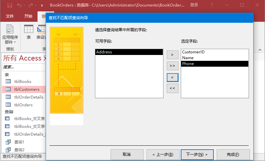The height and width of the screenshot is (161, 265).
Task: Select the tblBooks table icon
Action: 8,82
